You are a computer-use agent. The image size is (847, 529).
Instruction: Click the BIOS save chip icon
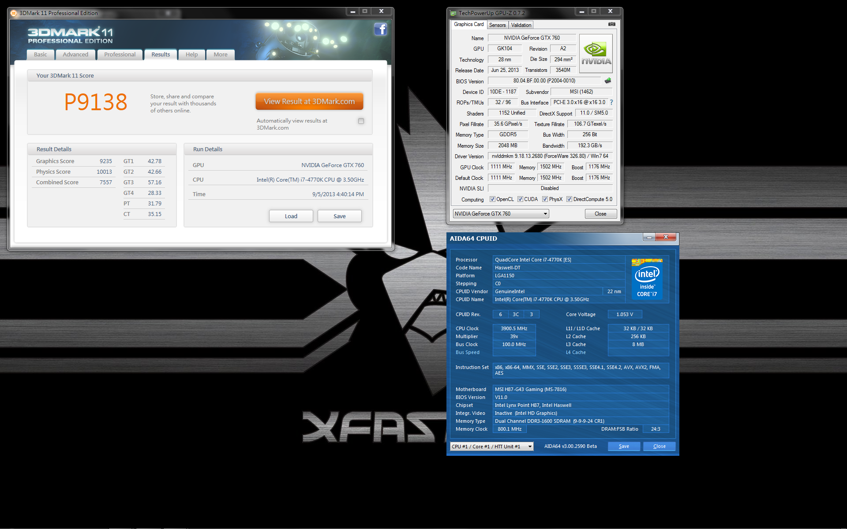point(608,81)
